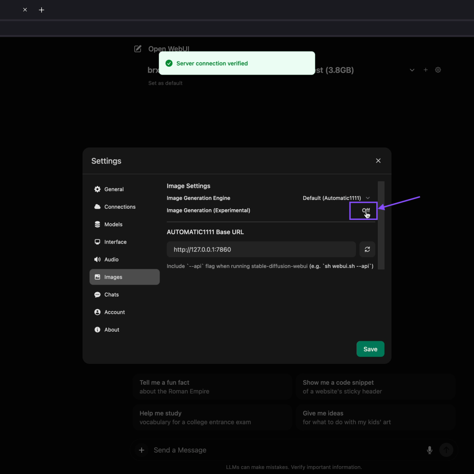Toggle Image Generation (Experimental) Off switch

coord(366,210)
